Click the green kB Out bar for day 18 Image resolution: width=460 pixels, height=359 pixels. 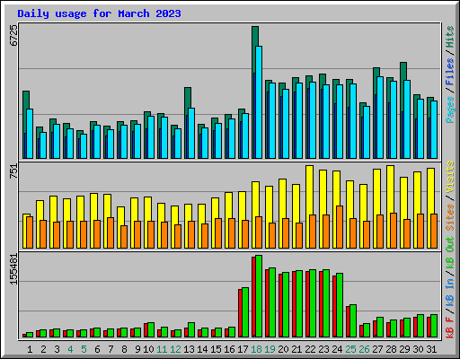(259, 296)
